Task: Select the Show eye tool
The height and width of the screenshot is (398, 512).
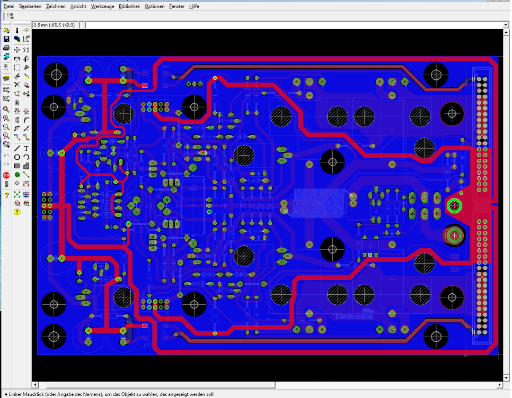Action: [26, 30]
